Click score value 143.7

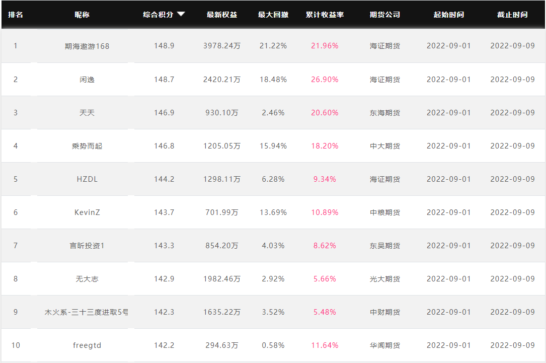click(x=164, y=212)
